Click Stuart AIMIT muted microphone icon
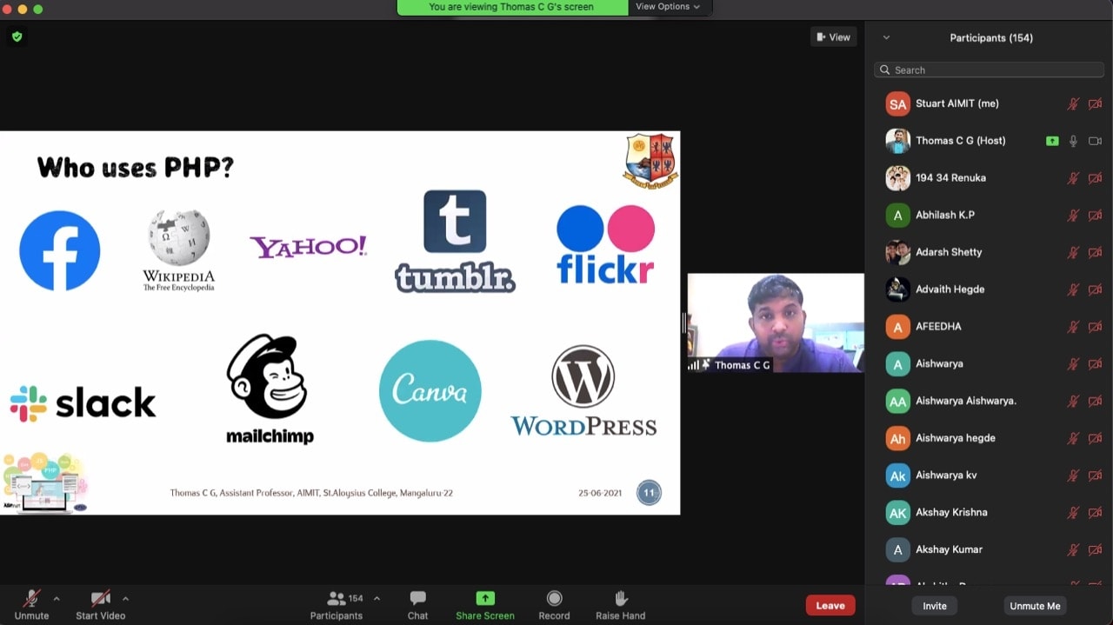1113x625 pixels. [1073, 103]
